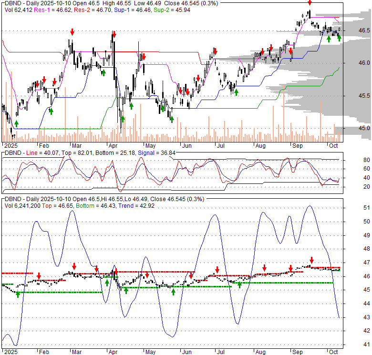This screenshot has width=372, height=355.
Task: Click the 51 value on bottom panel axis
Action: point(367,208)
